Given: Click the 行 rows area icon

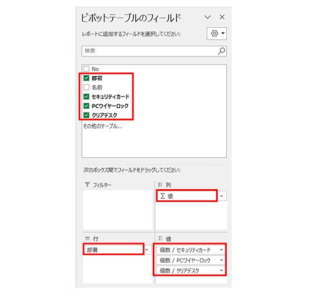Looking at the screenshot, I should click(x=87, y=238).
